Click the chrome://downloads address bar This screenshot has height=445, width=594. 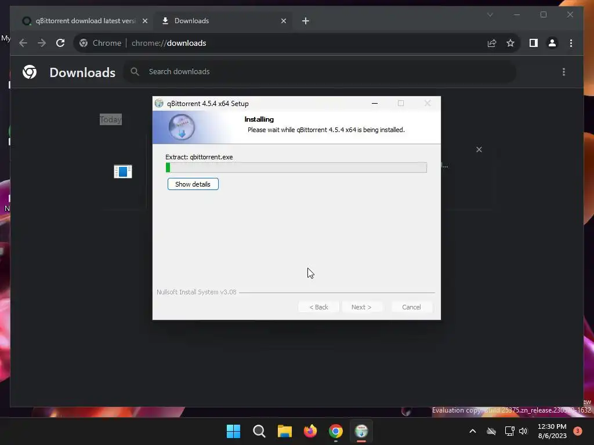click(298, 43)
